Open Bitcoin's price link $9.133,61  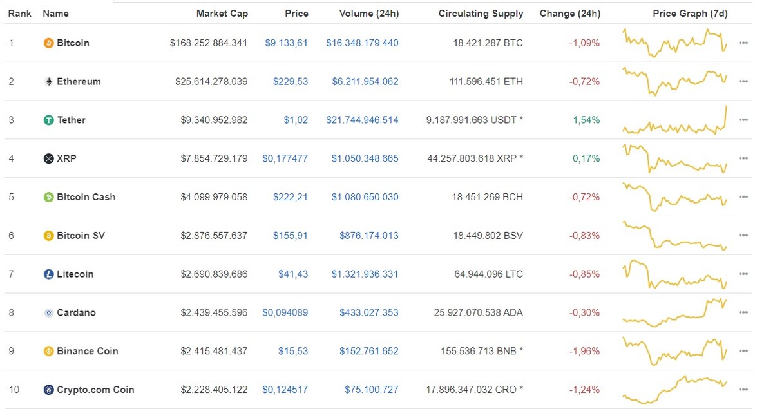[x=287, y=43]
